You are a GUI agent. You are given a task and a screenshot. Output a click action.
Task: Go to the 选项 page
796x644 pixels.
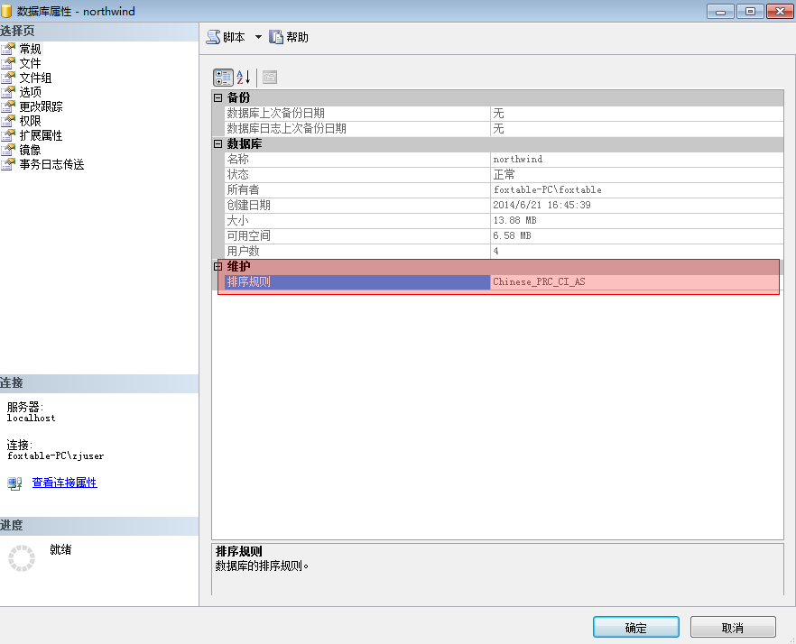[30, 92]
